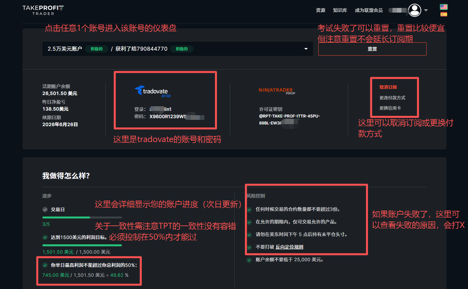The image size is (468, 289).
Task: Open the user profile avatar icon
Action: 415,10
